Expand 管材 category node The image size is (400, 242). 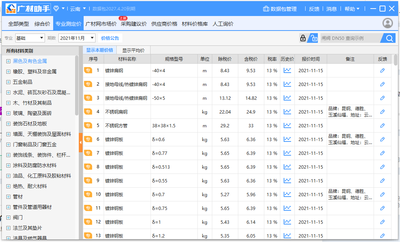click(8, 197)
